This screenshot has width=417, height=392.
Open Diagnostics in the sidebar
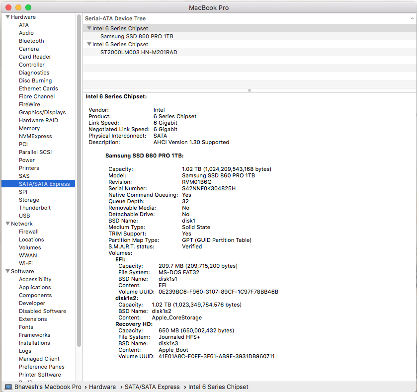(34, 73)
